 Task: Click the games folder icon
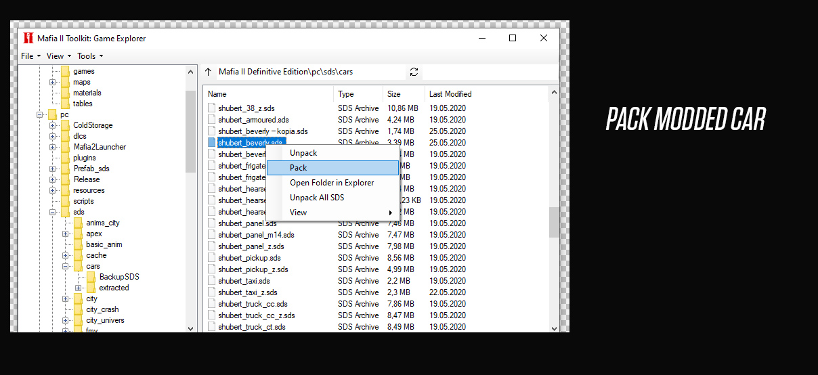point(65,71)
